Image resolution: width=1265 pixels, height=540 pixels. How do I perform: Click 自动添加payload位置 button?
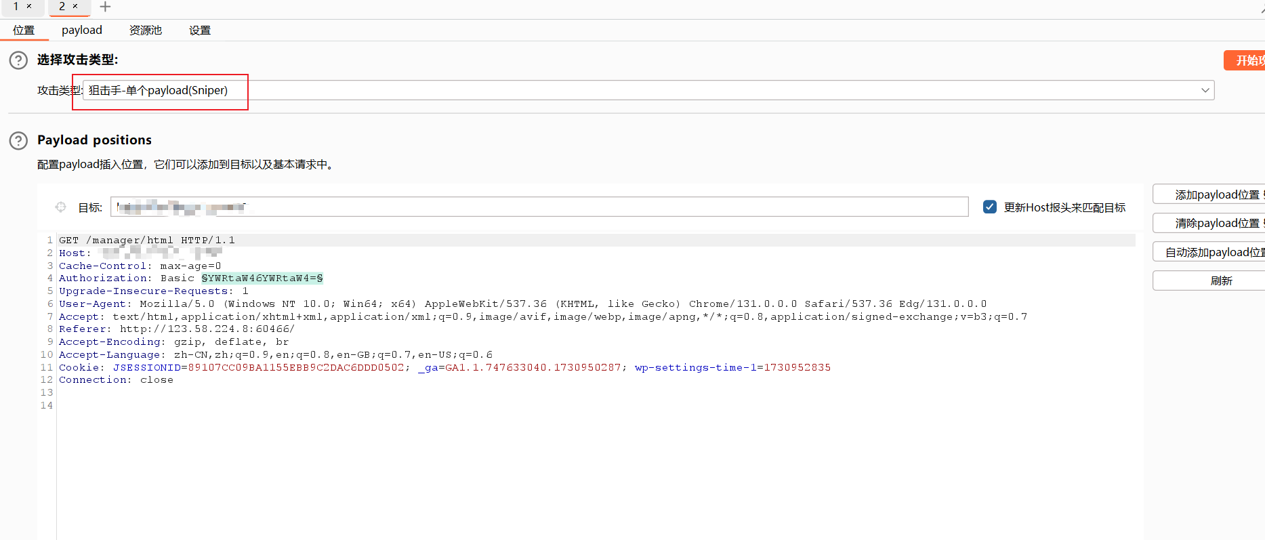click(x=1209, y=252)
